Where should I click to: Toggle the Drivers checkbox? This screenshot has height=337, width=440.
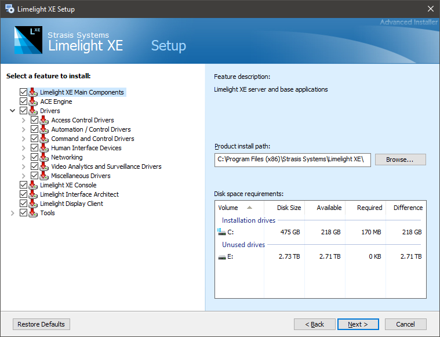click(x=23, y=111)
